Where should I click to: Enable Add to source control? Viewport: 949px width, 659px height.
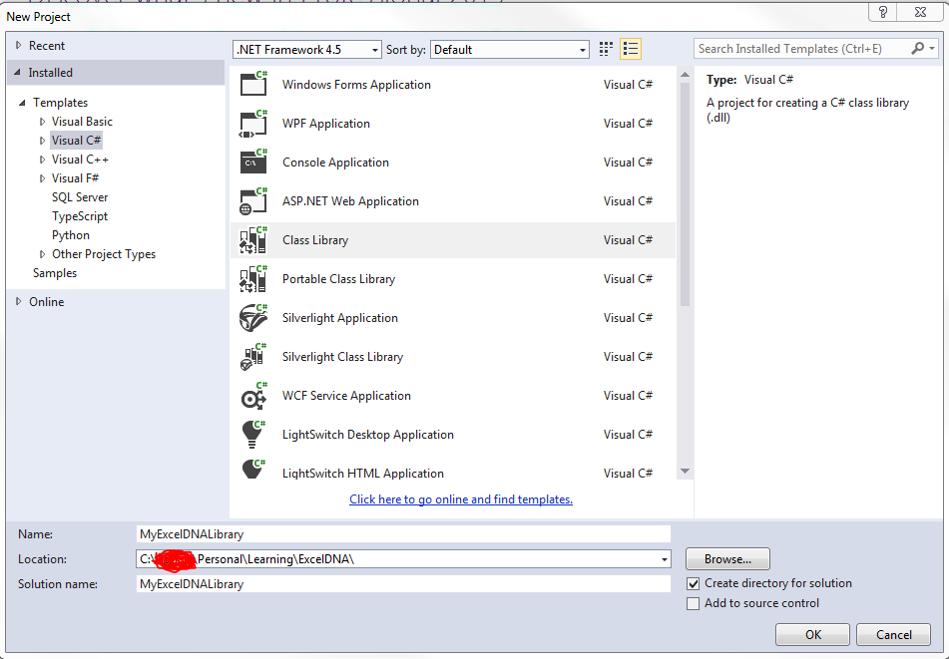[x=694, y=602]
